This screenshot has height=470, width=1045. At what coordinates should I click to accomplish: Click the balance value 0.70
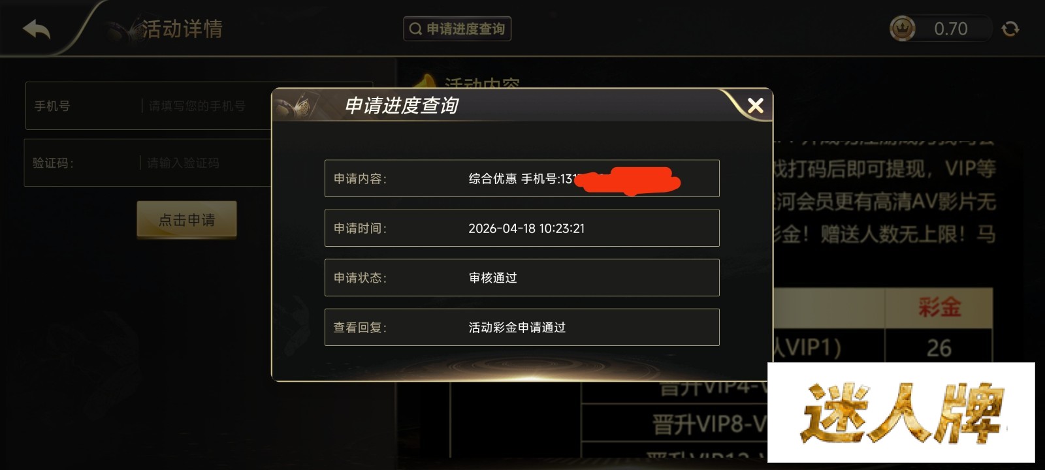tap(951, 29)
